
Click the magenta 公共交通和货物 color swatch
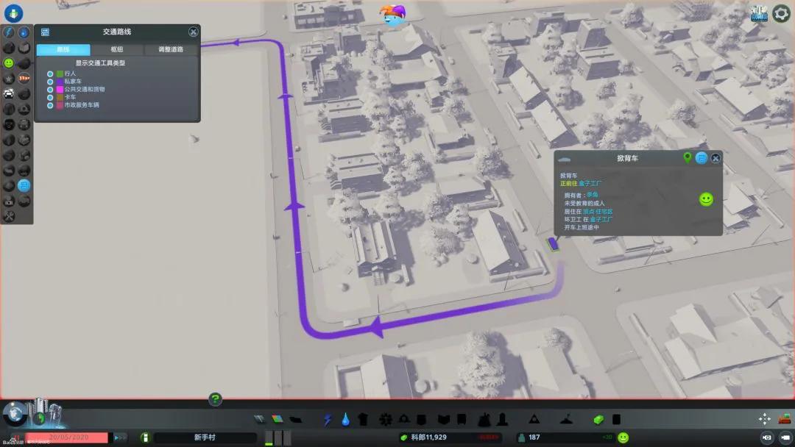pos(60,90)
